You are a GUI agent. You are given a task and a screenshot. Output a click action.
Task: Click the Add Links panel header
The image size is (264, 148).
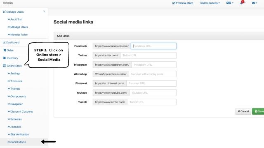point(159,36)
